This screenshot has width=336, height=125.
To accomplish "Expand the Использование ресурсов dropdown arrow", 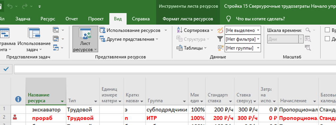I will (x=166, y=30).
